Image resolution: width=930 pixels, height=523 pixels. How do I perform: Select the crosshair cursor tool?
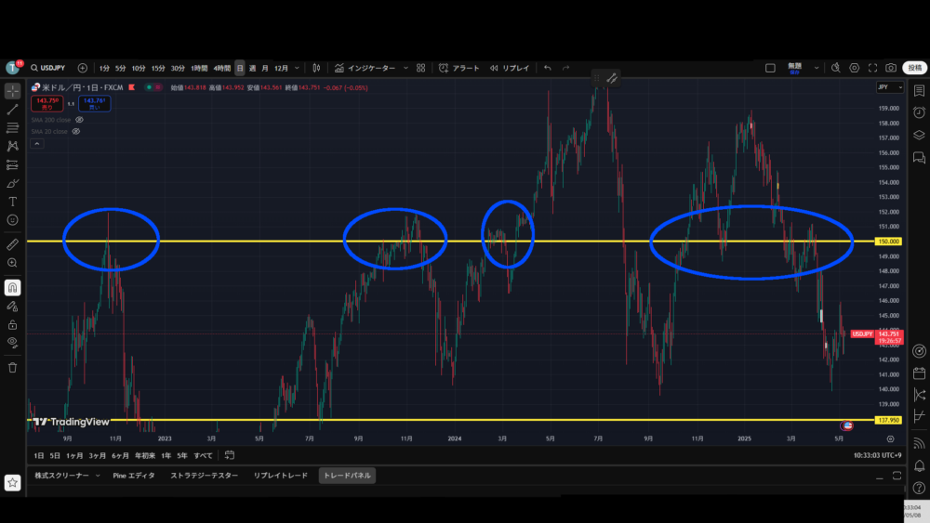click(12, 91)
